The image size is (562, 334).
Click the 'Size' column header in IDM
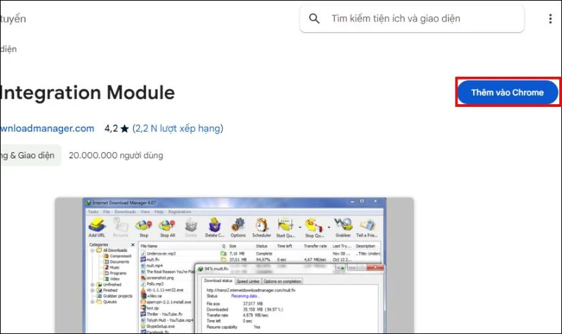233,246
